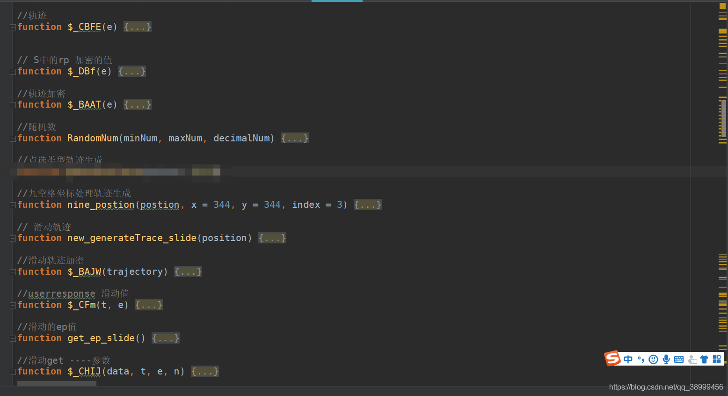Click the //userresponse 滑动值 comment

pyautogui.click(x=73, y=293)
